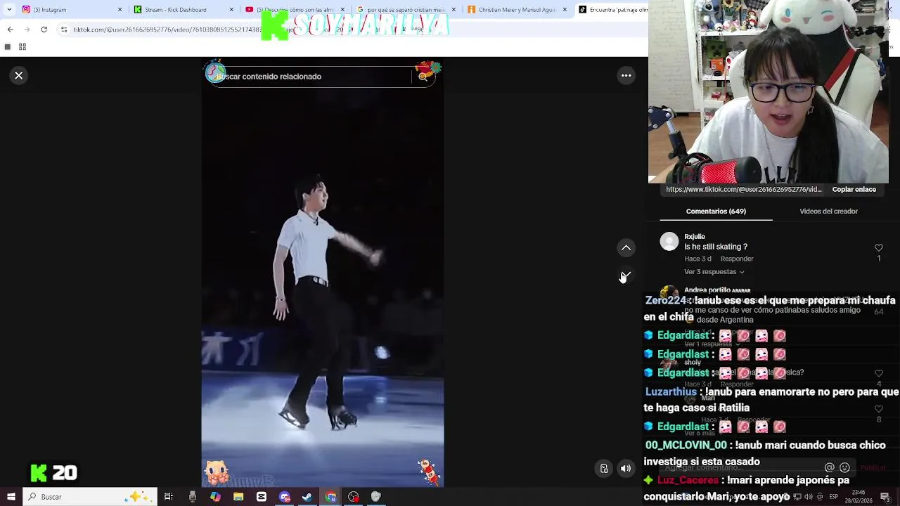Open the Windows notification center icon
The height and width of the screenshot is (506, 900).
[885, 497]
